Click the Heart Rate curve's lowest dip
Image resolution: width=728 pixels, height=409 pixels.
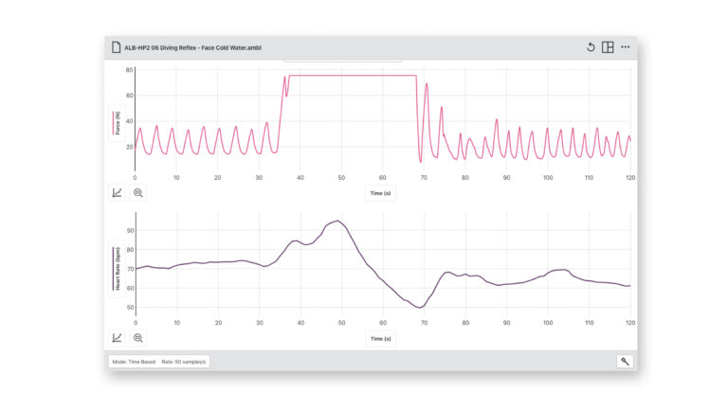click(419, 308)
